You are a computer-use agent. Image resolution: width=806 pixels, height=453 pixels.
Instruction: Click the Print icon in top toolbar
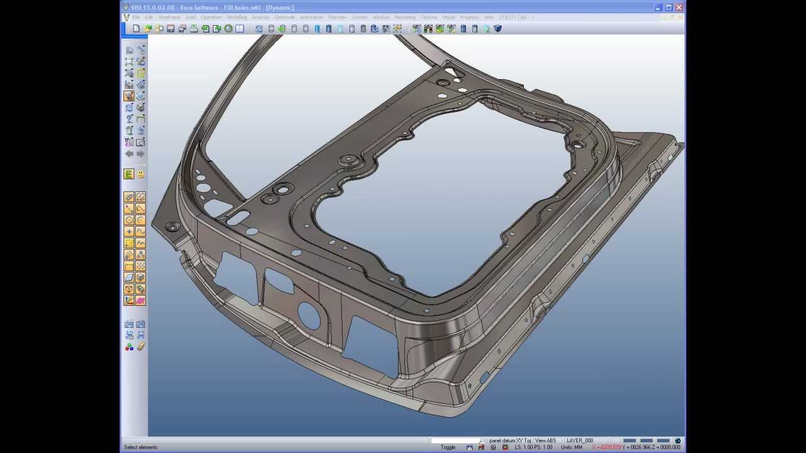[x=194, y=28]
